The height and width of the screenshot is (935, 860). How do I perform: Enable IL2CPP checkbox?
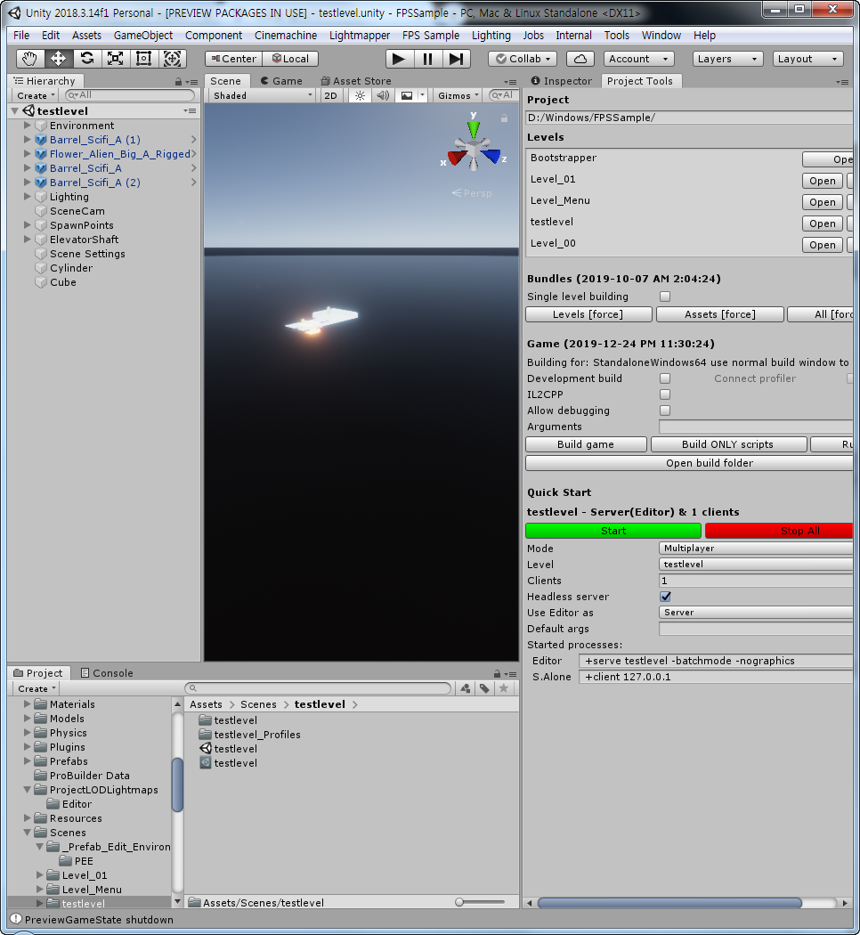pyautogui.click(x=665, y=394)
